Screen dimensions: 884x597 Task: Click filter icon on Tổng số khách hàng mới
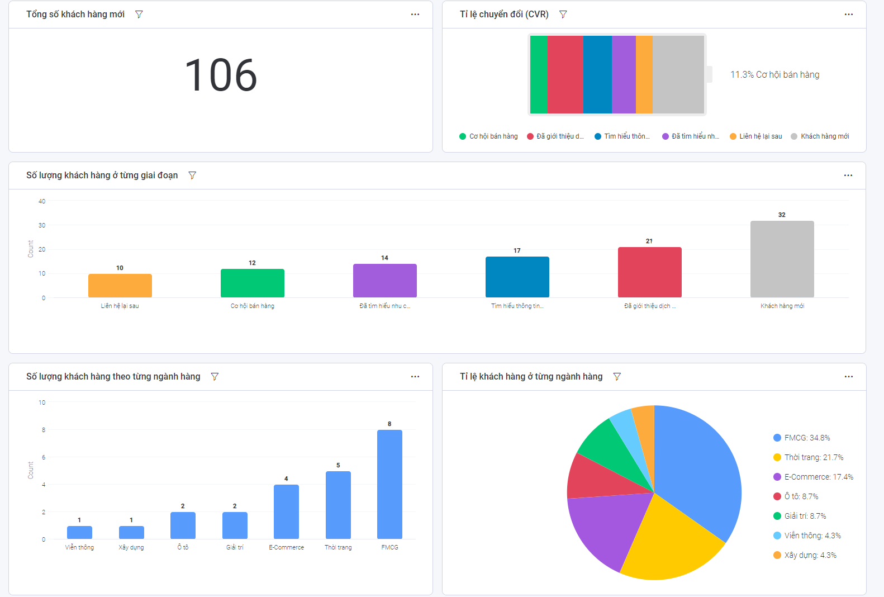[x=139, y=15]
